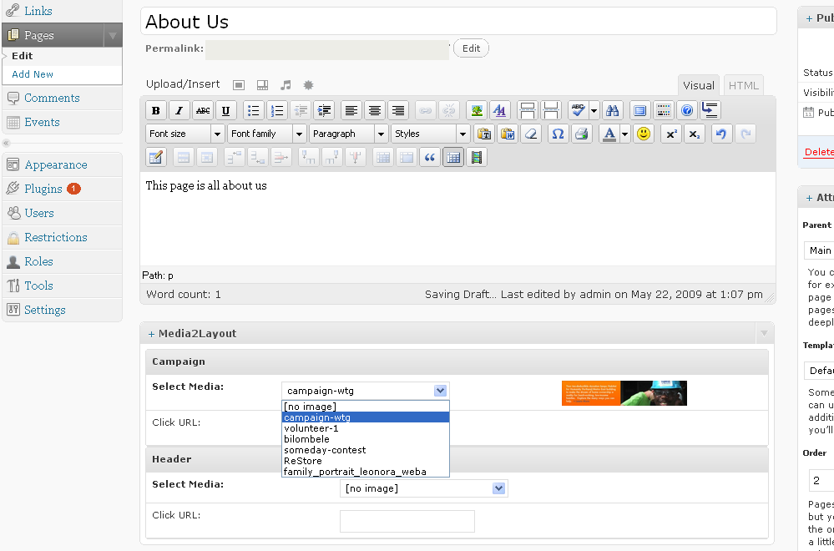Apply italic formatting
This screenshot has height=551, width=834.
(179, 111)
